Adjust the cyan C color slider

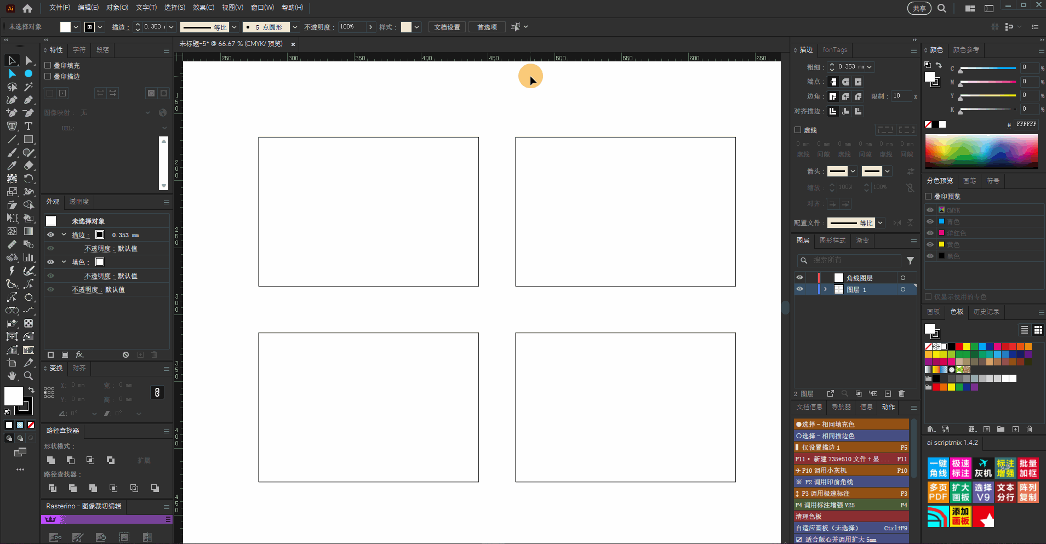pos(988,68)
